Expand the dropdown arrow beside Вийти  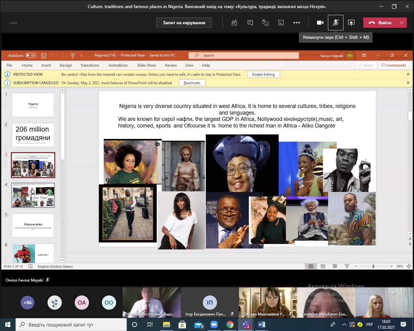402,23
